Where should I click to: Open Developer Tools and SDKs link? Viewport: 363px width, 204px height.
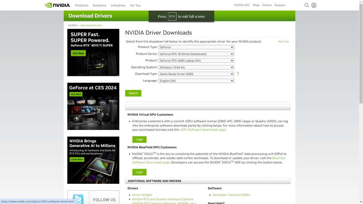pos(231,195)
